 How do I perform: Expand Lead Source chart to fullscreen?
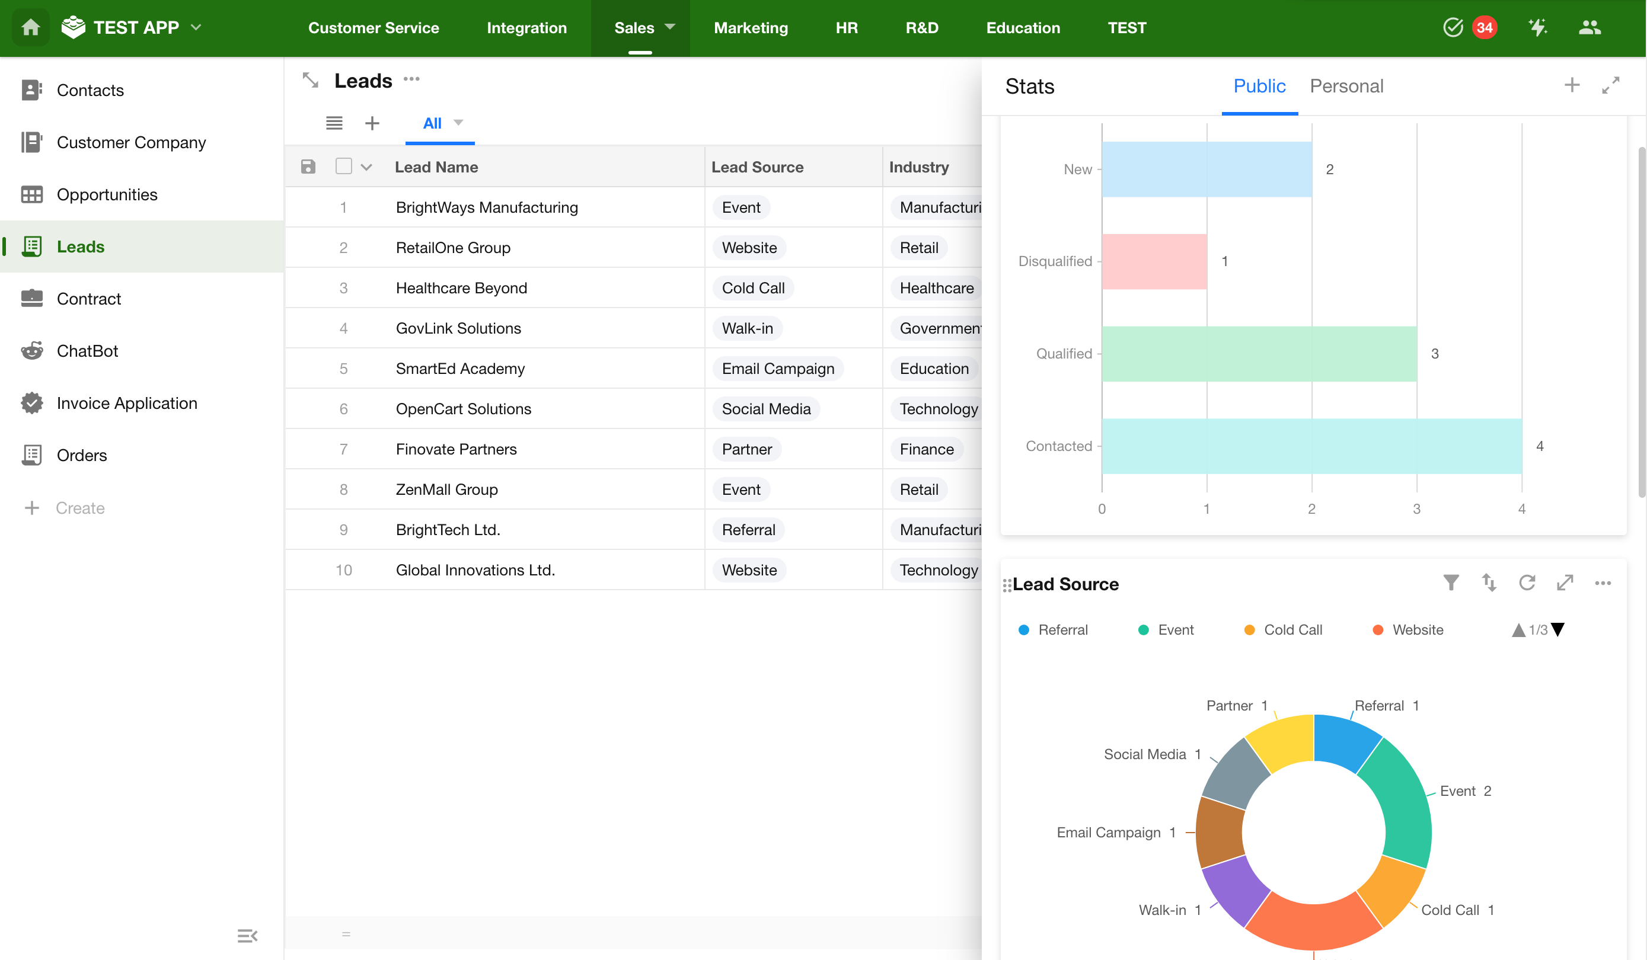(x=1565, y=583)
